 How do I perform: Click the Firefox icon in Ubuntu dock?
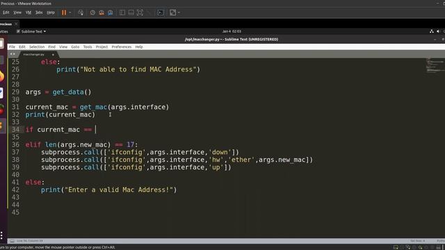tap(1, 76)
